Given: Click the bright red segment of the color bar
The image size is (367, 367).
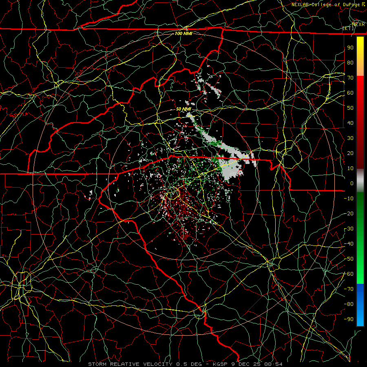Looking at the screenshot, I should point(360,86).
